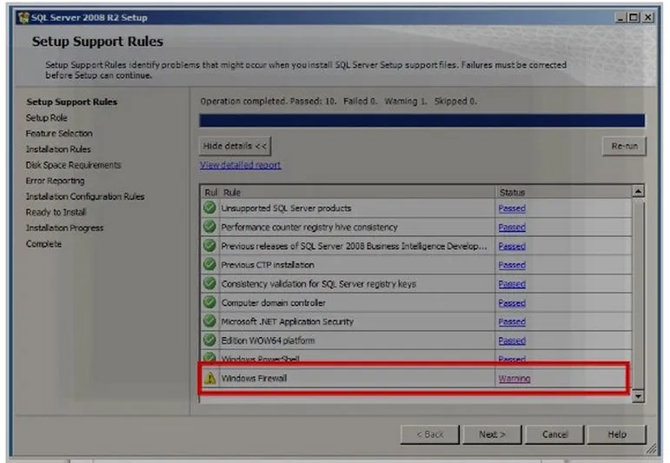Go back with the Back button
Image resolution: width=670 pixels, height=463 pixels.
[x=430, y=434]
